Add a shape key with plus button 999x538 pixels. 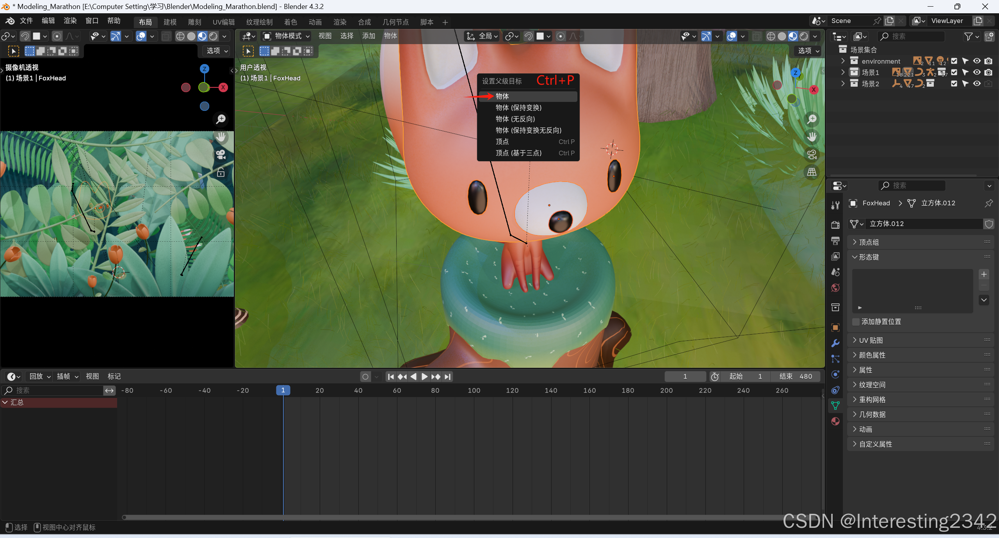click(984, 274)
